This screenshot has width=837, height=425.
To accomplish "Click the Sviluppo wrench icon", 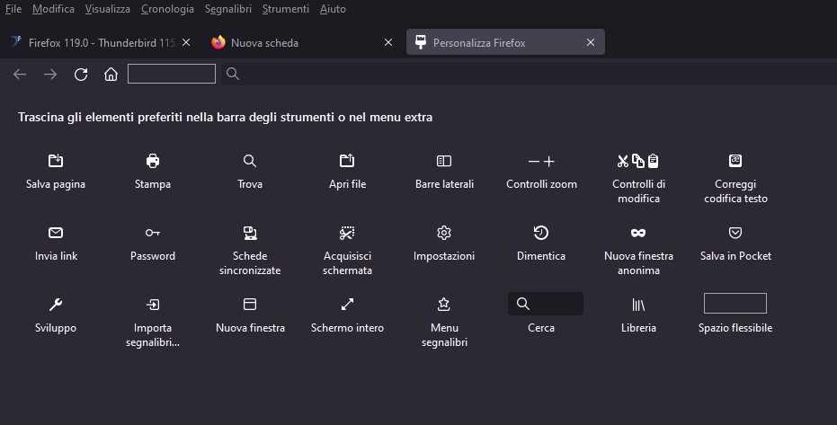I will pos(56,304).
